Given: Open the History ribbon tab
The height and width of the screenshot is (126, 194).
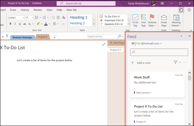Looking at the screenshot, I should coord(25,10).
